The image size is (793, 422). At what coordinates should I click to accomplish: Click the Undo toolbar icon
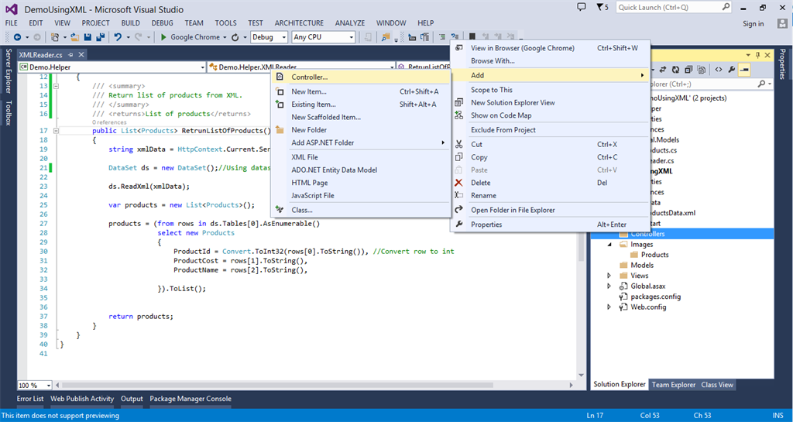pyautogui.click(x=118, y=37)
